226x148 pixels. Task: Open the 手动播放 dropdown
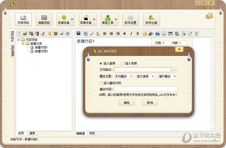124,76
